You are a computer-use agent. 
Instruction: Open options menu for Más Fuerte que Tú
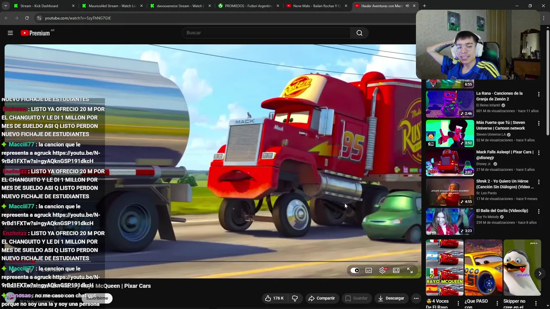click(x=539, y=123)
